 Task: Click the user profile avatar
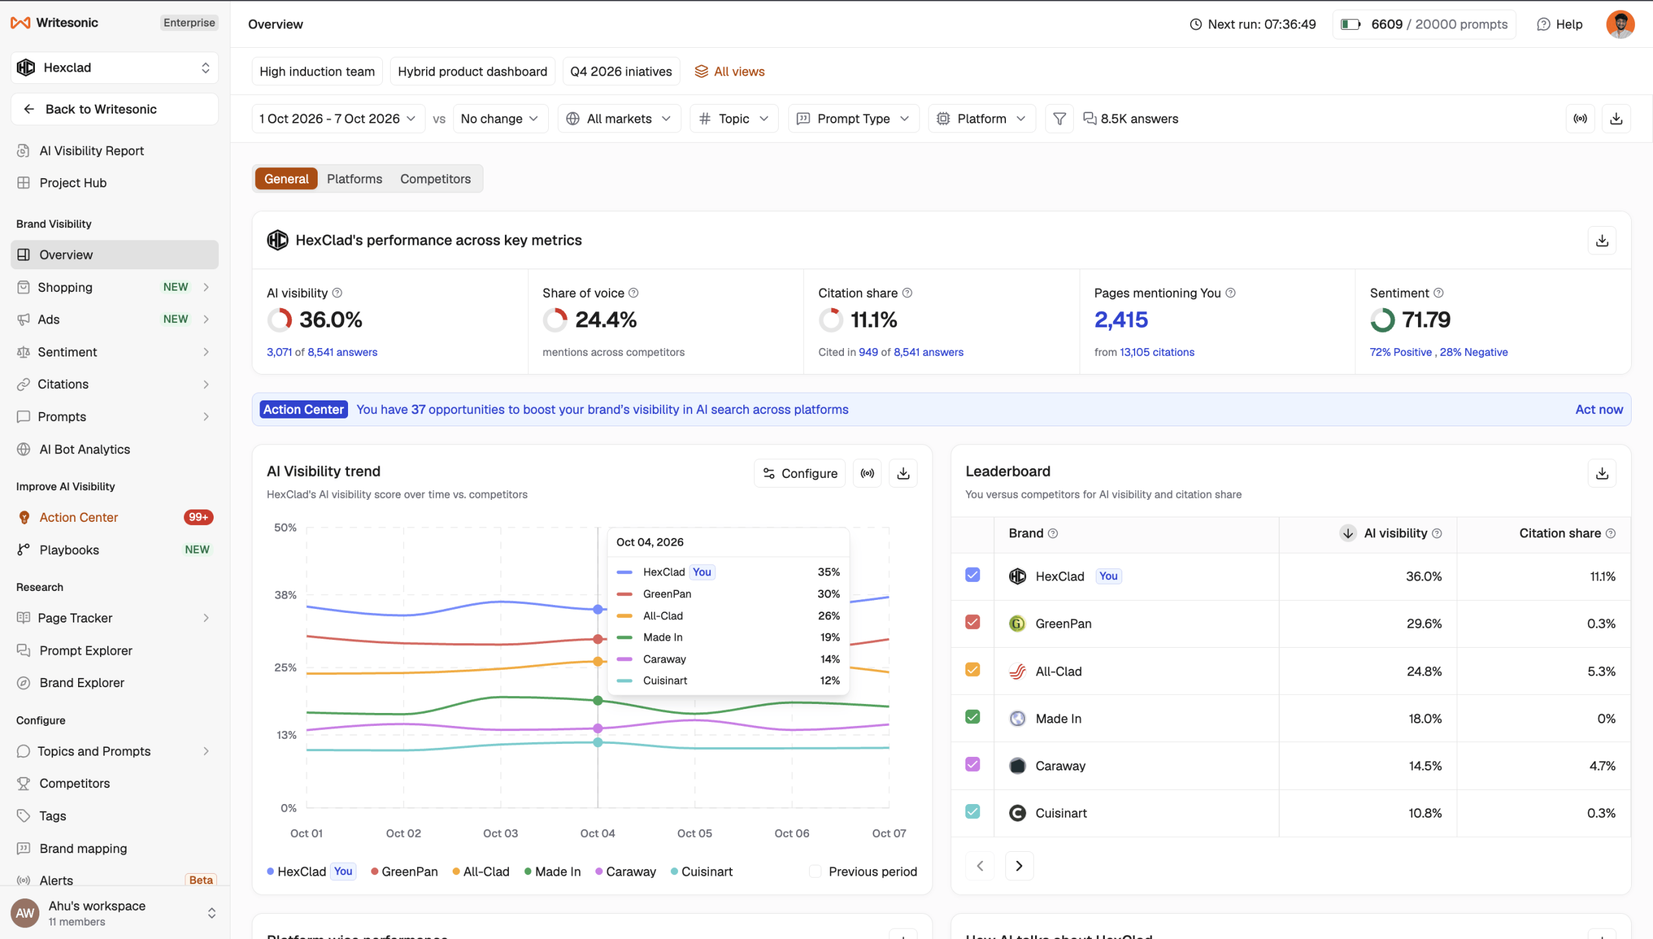pyautogui.click(x=1620, y=24)
